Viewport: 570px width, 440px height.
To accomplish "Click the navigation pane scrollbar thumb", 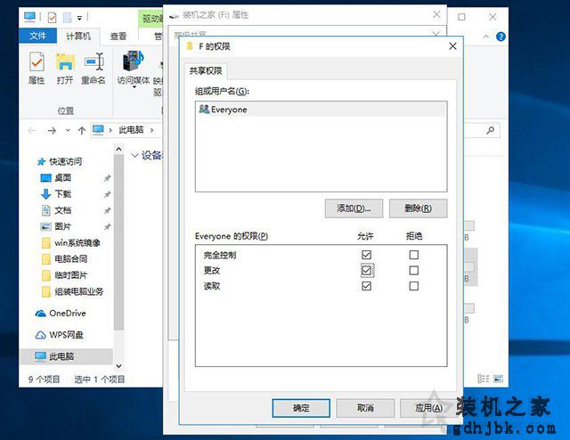I will coord(118,242).
